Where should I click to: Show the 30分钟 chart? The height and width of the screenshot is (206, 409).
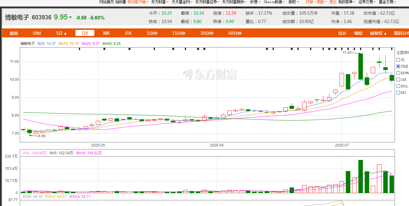207,33
